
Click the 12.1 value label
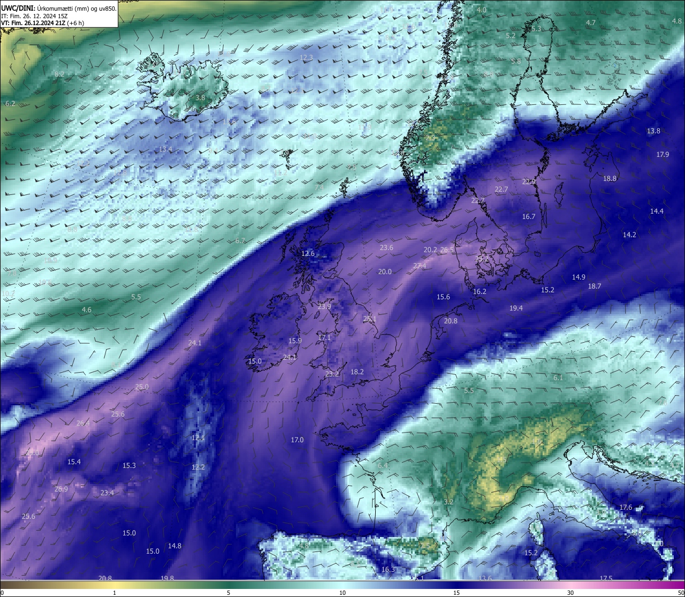[198, 438]
